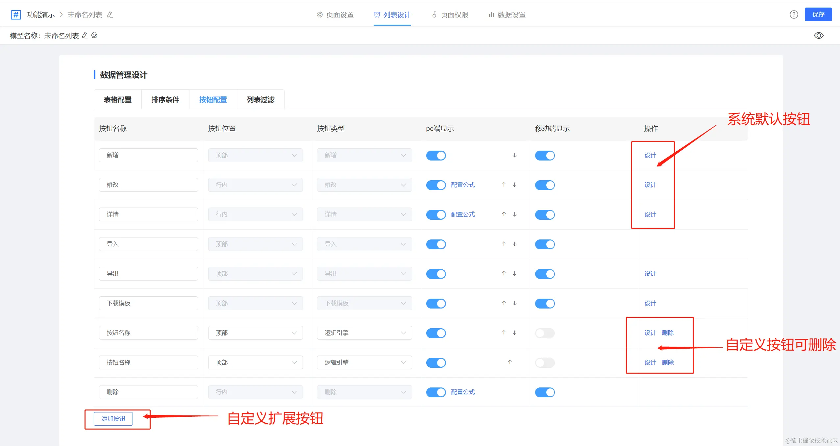Click the eye preview icon

coord(819,36)
